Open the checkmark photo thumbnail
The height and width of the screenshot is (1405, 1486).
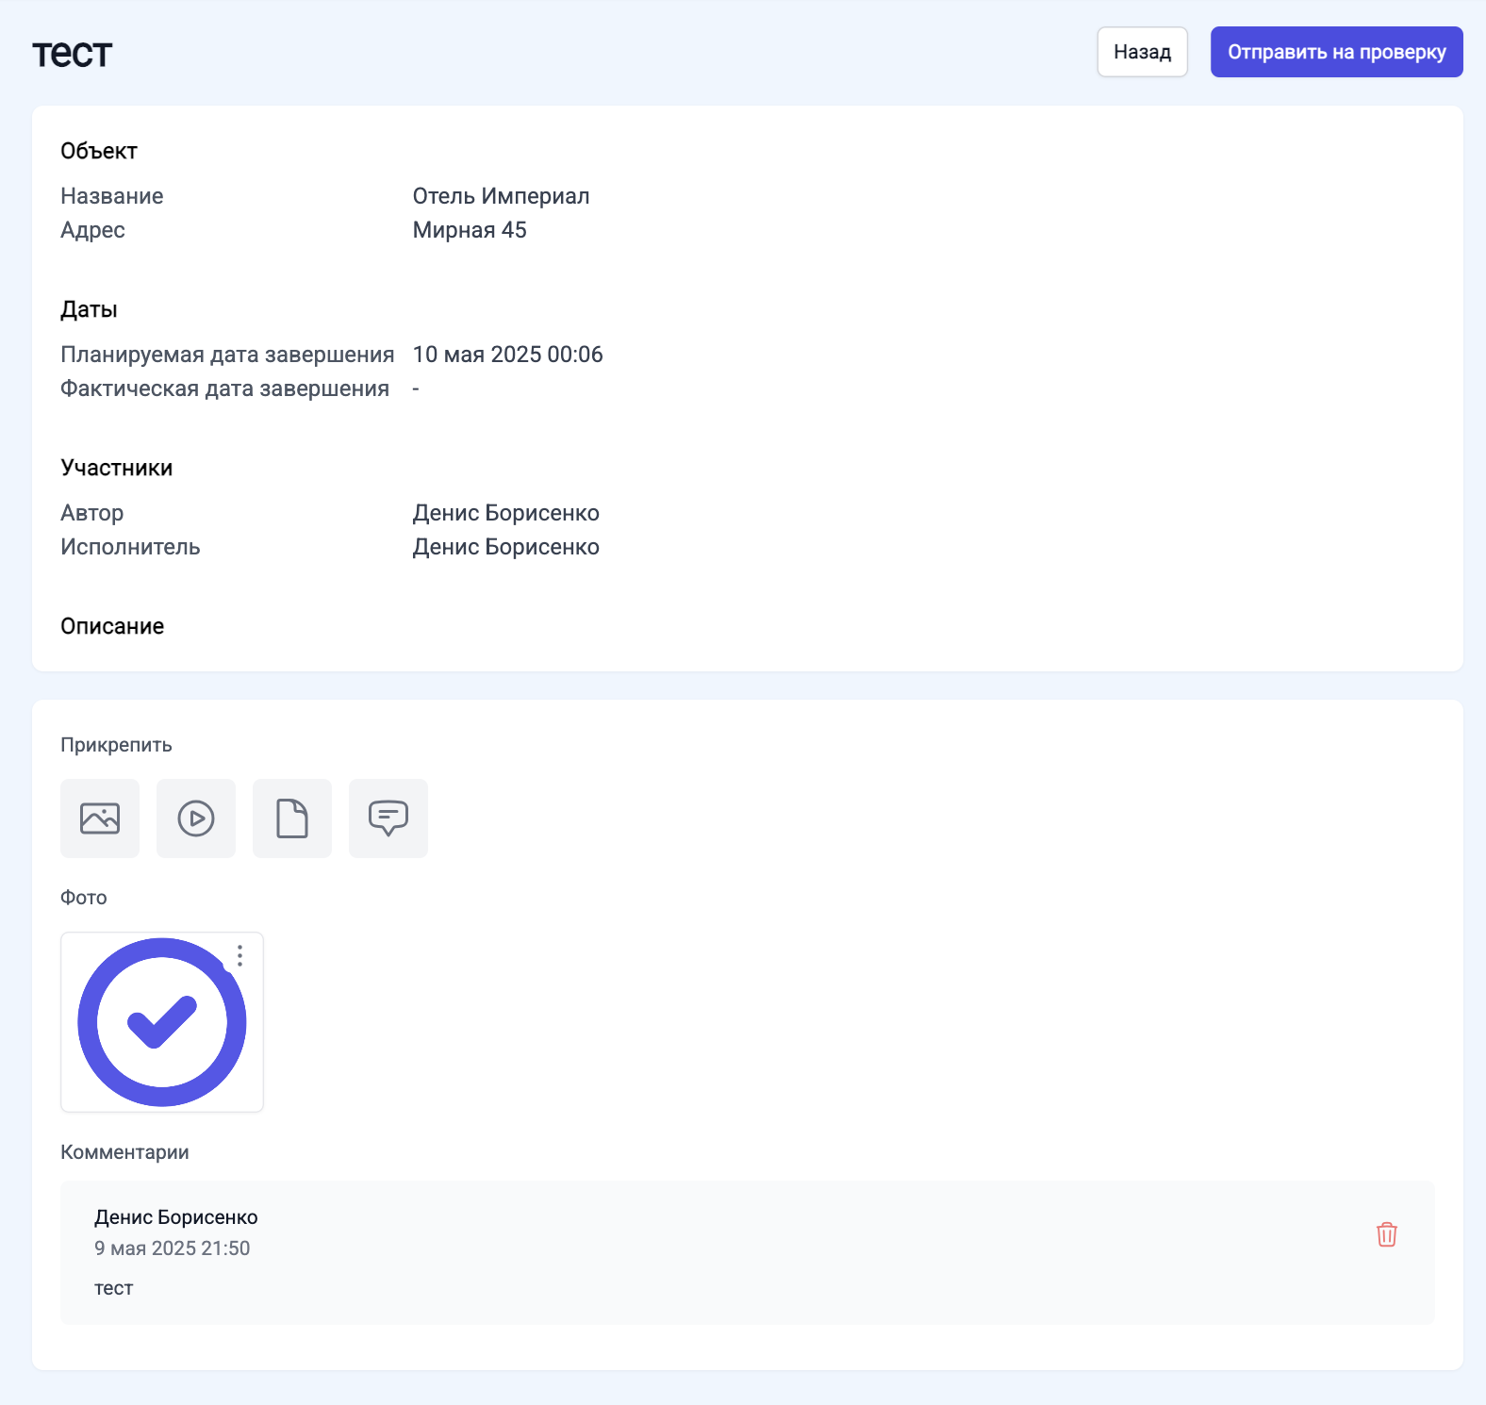162,1022
